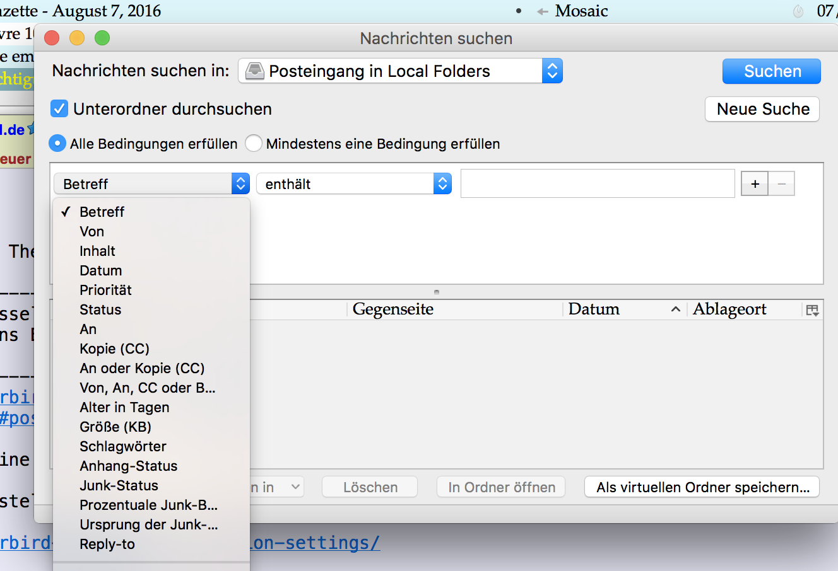Select Status from the menu
The width and height of the screenshot is (838, 571).
pos(151,309)
